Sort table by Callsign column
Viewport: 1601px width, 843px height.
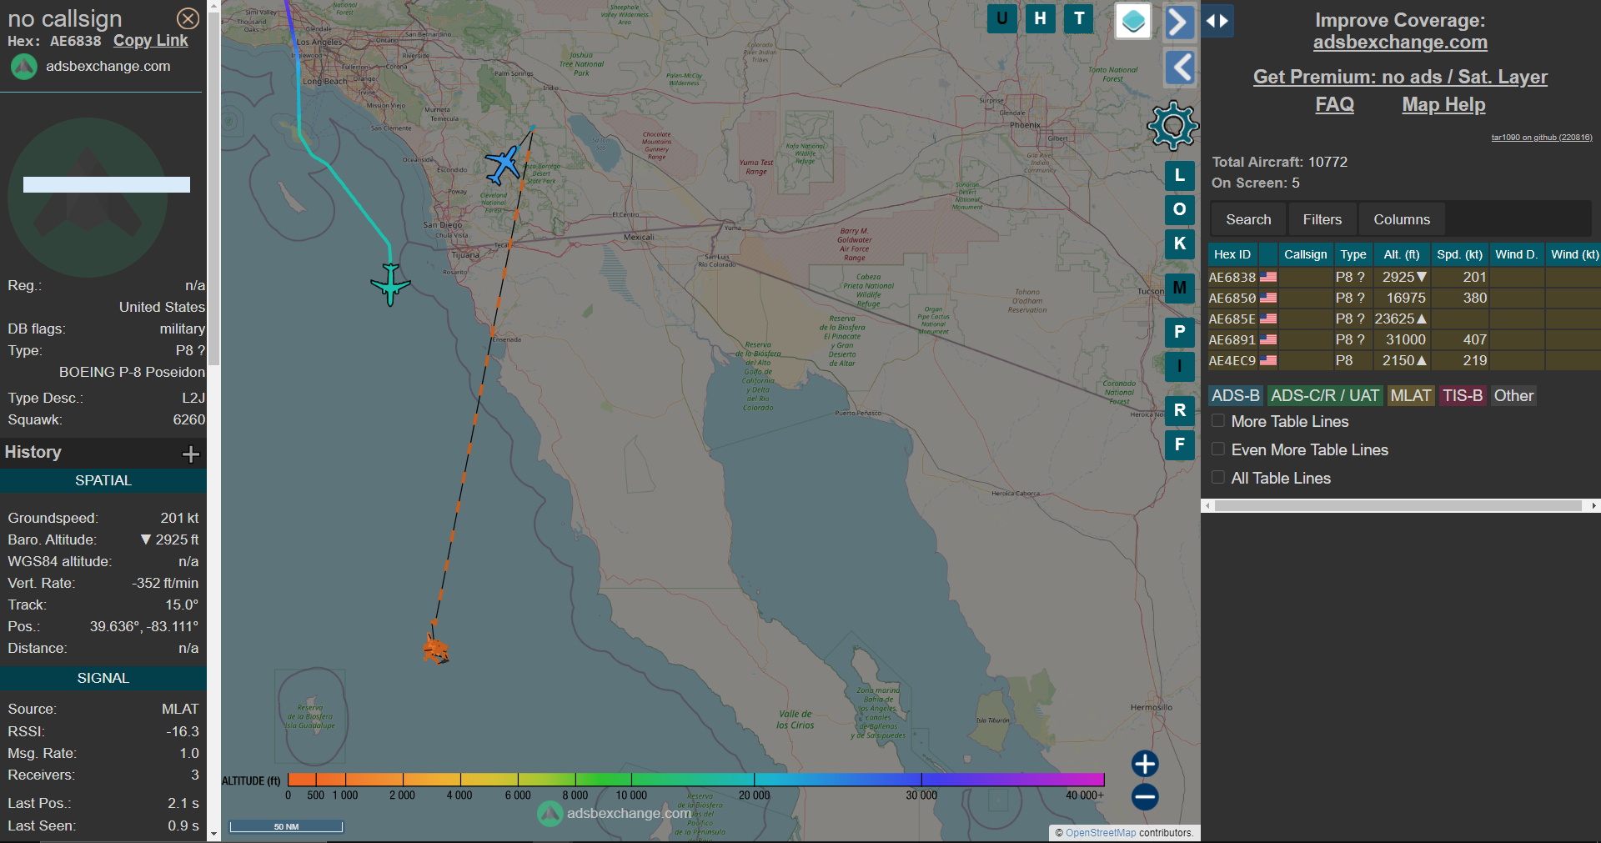pyautogui.click(x=1305, y=254)
